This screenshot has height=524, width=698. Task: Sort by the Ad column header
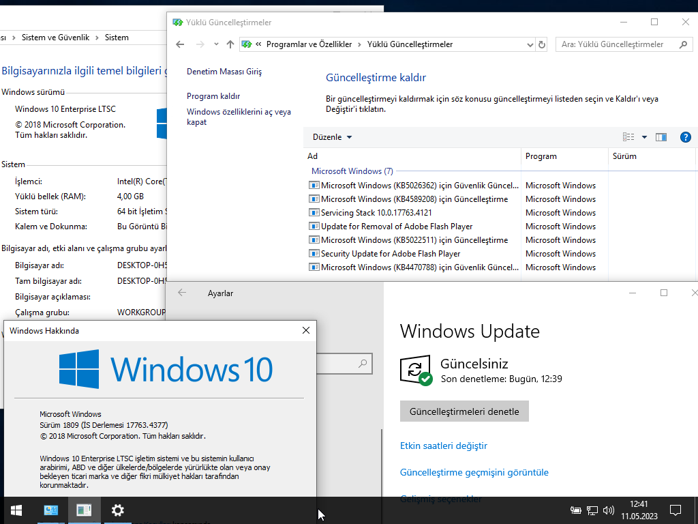(x=412, y=156)
